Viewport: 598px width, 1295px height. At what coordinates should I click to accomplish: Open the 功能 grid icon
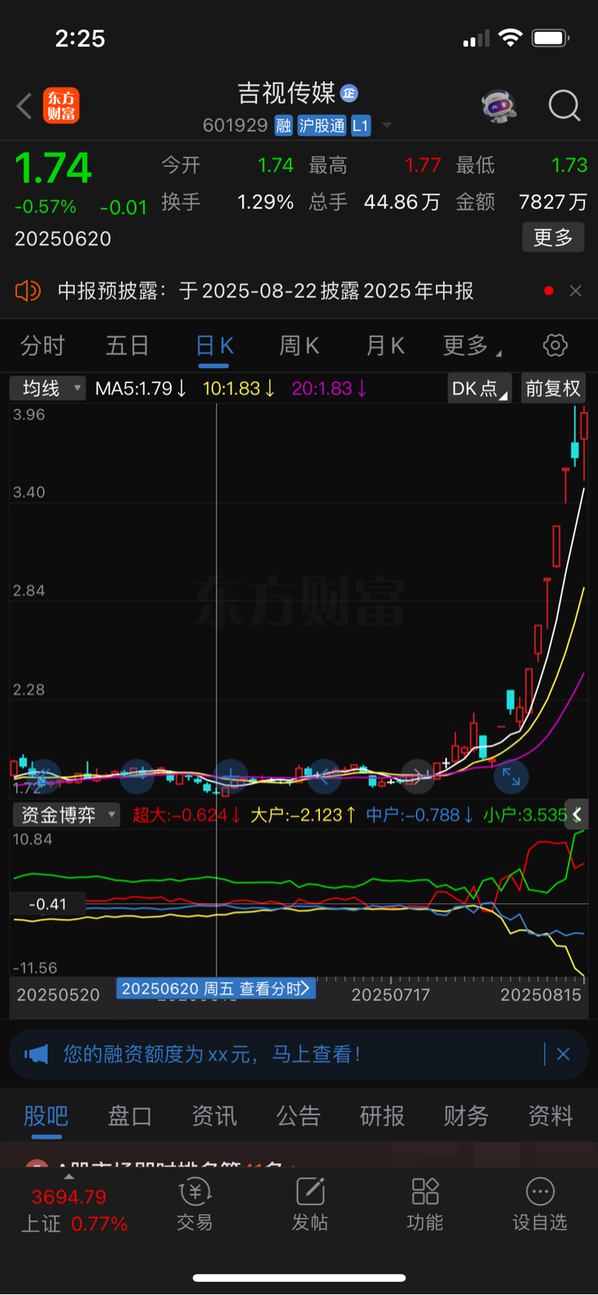pyautogui.click(x=425, y=1191)
